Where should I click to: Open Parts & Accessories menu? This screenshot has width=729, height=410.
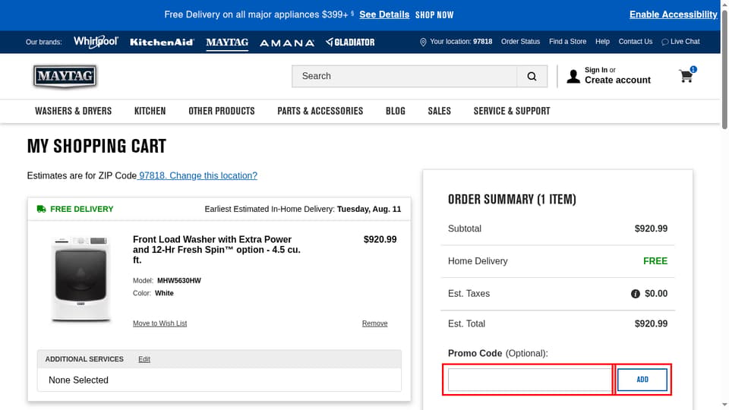(x=320, y=111)
